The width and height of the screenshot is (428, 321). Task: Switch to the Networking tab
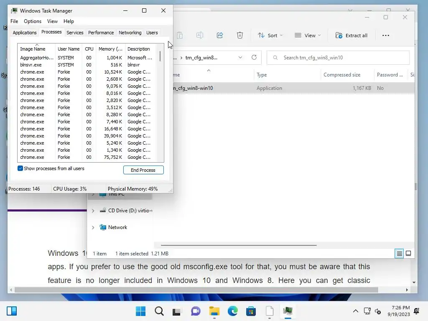coord(130,33)
